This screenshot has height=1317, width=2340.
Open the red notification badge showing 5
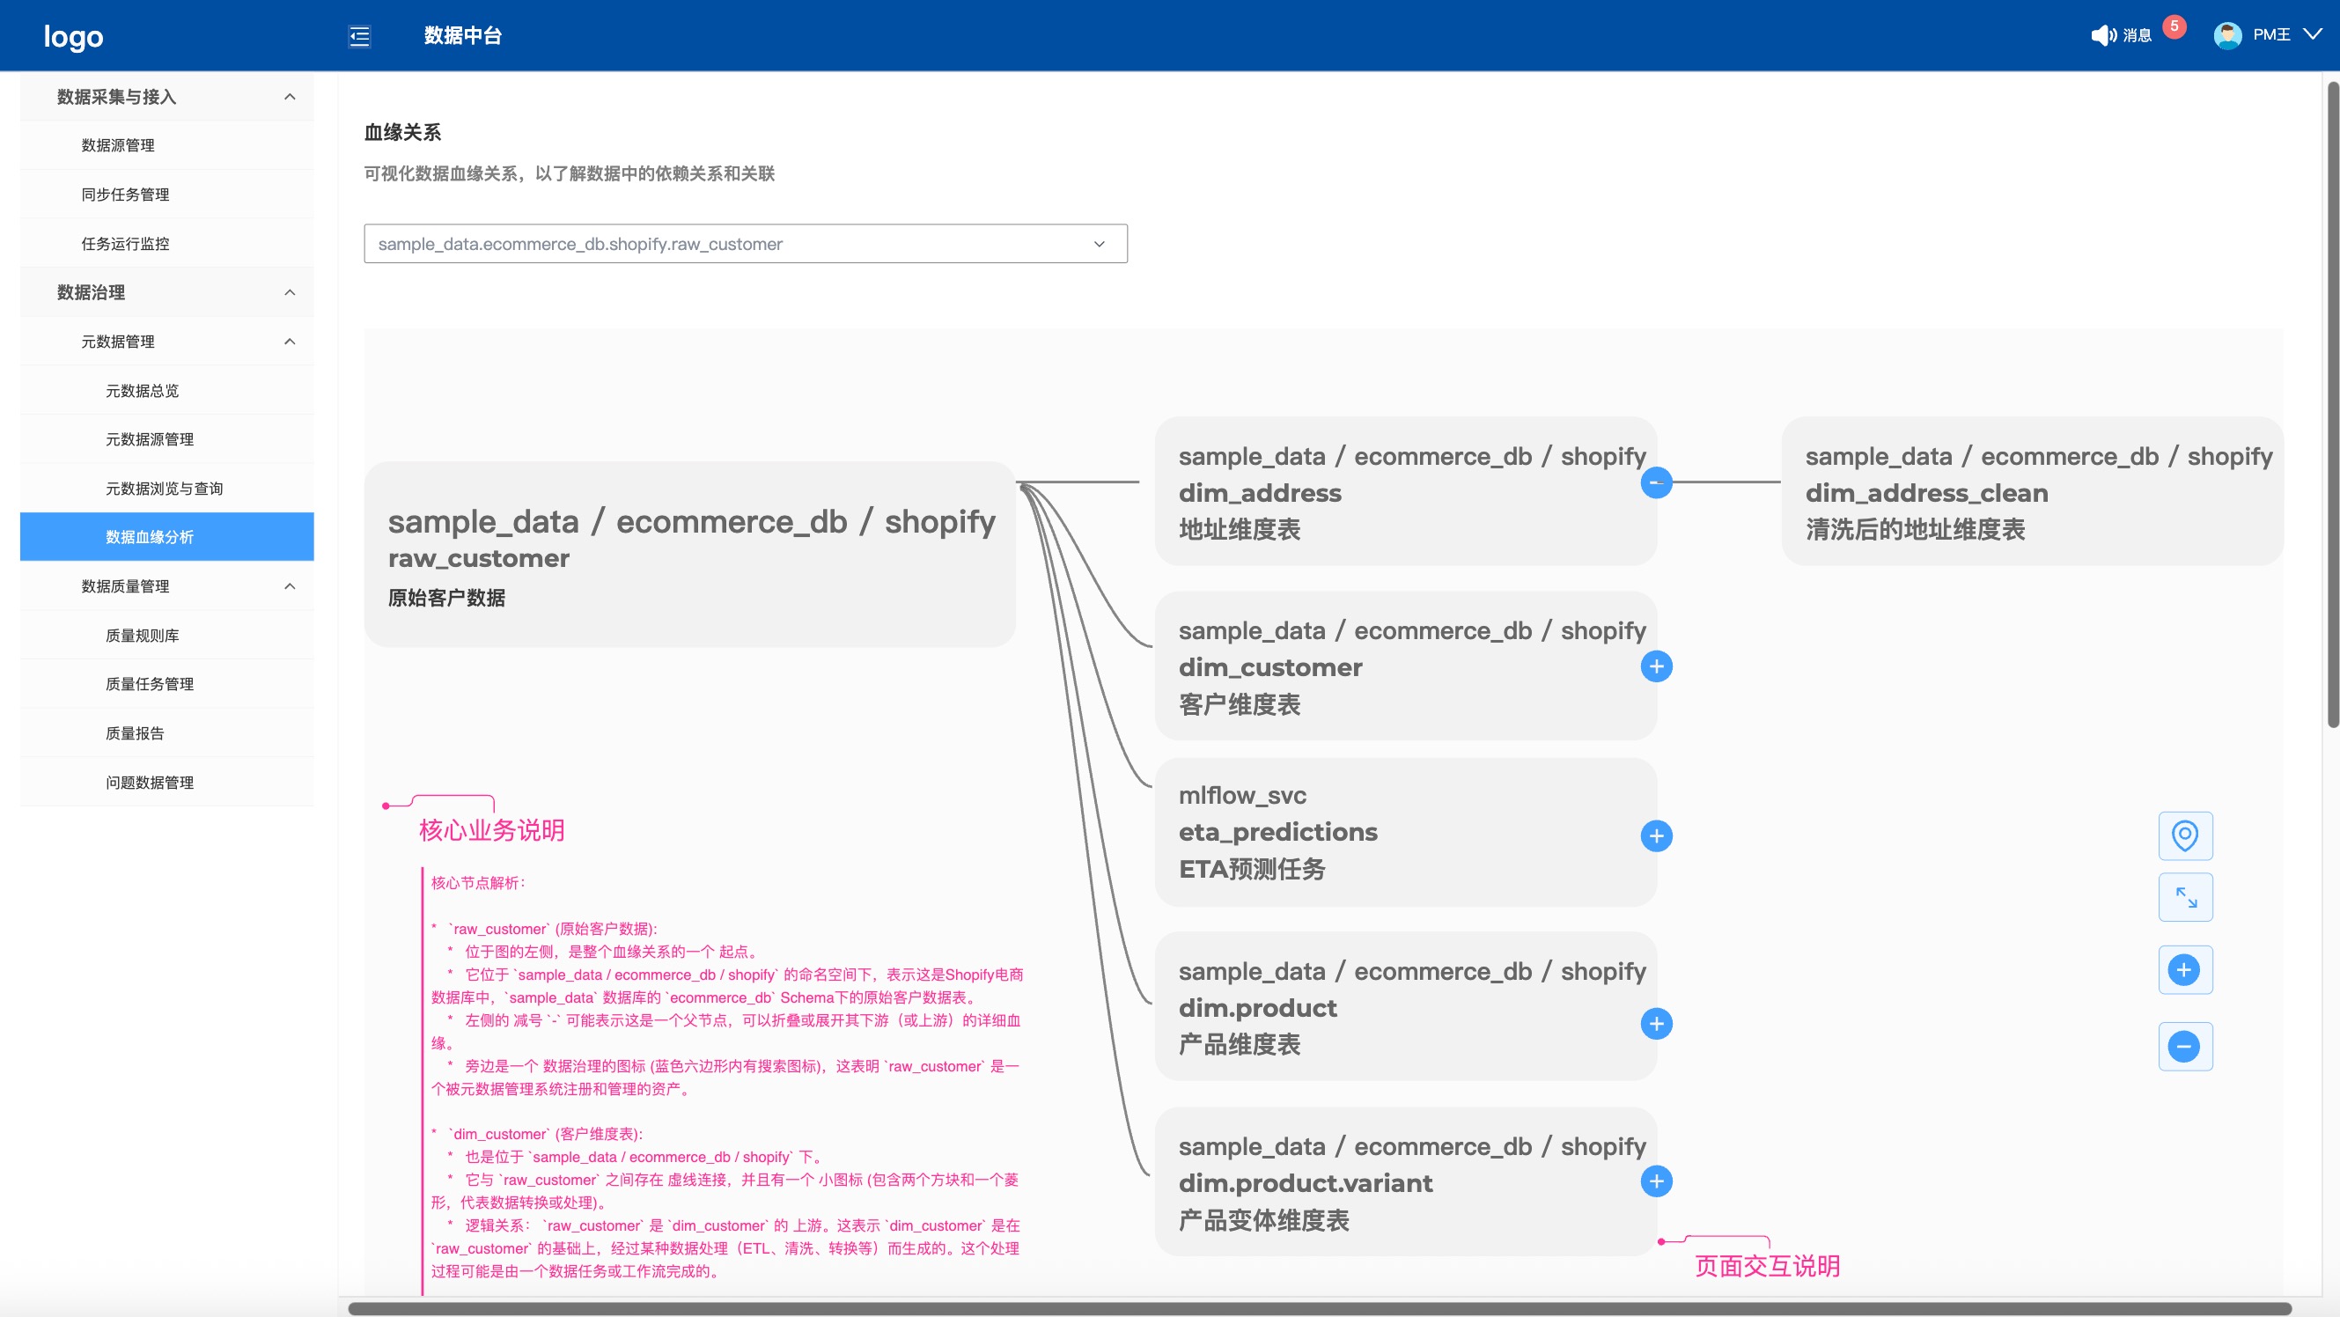[x=2174, y=26]
